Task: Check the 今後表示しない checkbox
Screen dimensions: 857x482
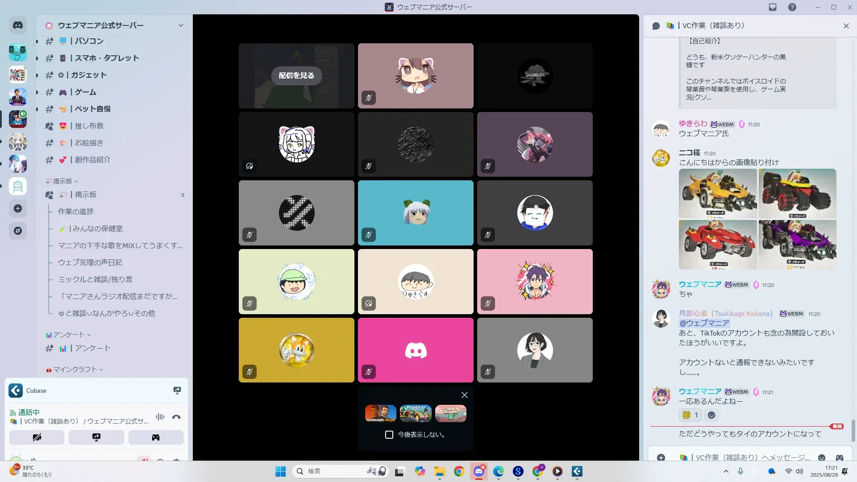Action: coord(389,435)
